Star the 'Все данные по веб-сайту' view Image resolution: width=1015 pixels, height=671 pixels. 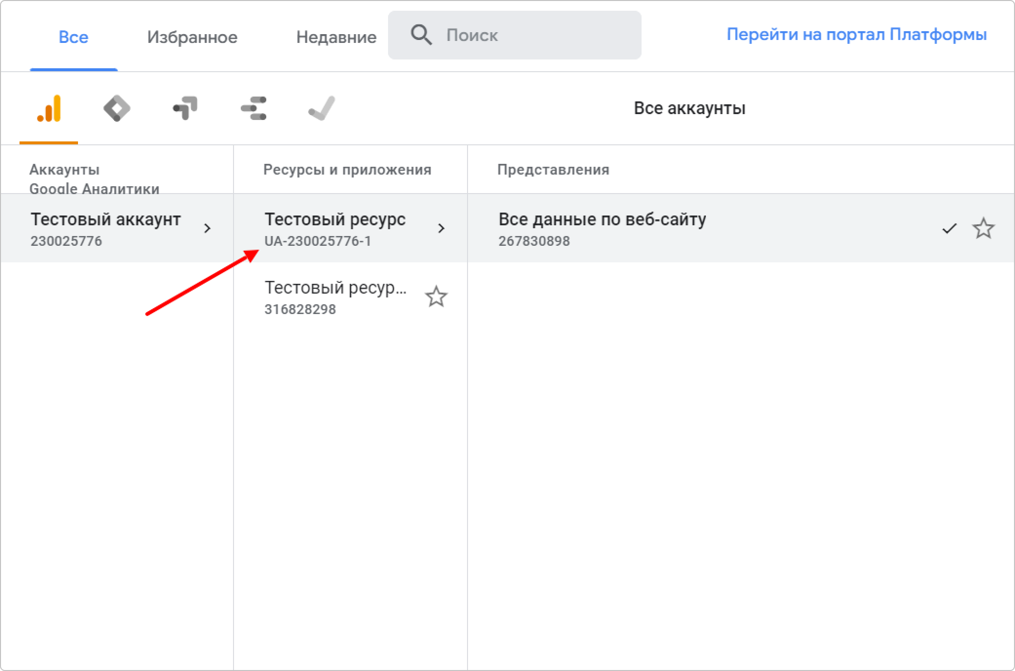pos(983,228)
